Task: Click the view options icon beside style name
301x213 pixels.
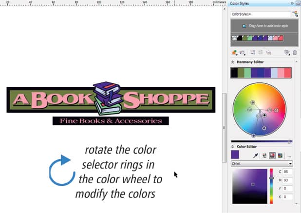Action: click(295, 14)
